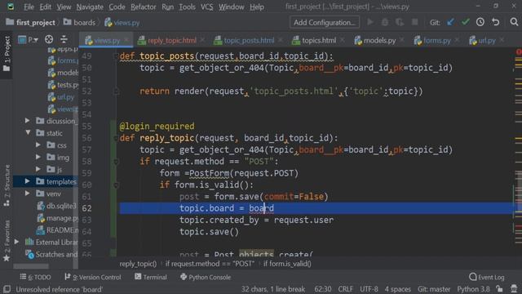Open the Version Control tool window
Screen dimensions: 522x294
click(92, 277)
